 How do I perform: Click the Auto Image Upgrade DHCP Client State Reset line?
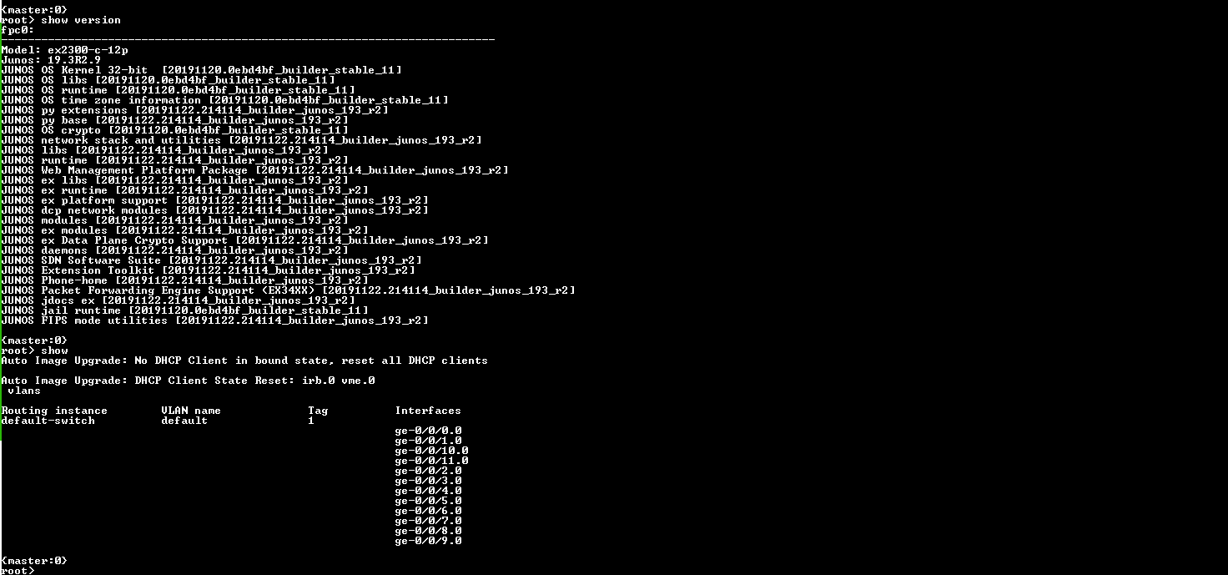pyautogui.click(x=189, y=381)
